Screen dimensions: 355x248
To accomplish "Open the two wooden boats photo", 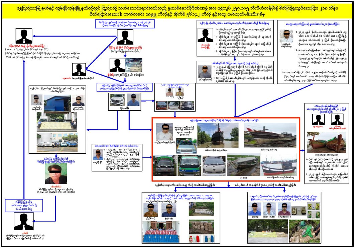I will coord(326,142).
